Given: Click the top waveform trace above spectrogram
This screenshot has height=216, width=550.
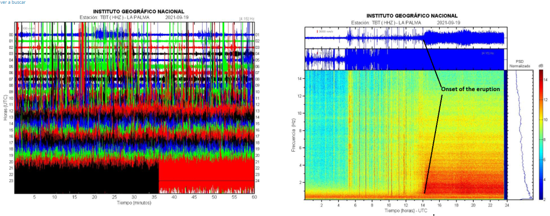Looking at the screenshot, I should point(404,38).
